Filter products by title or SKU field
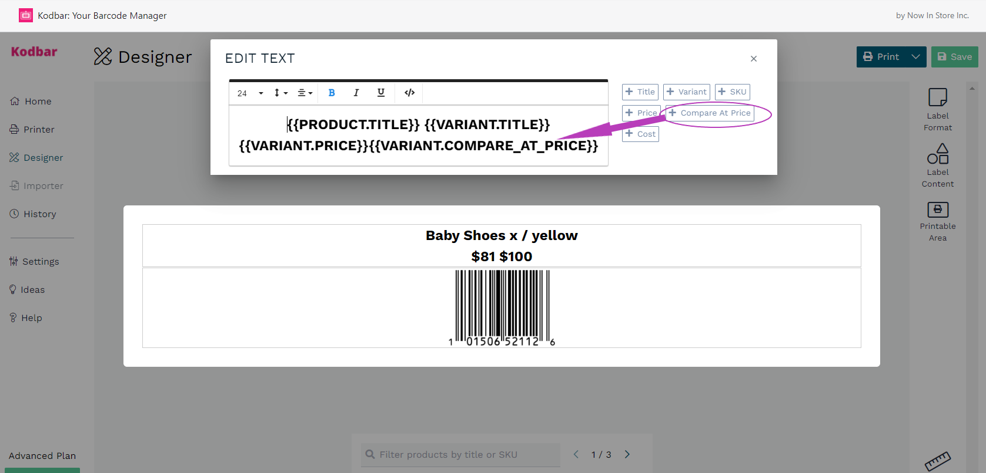986x473 pixels. click(x=460, y=455)
